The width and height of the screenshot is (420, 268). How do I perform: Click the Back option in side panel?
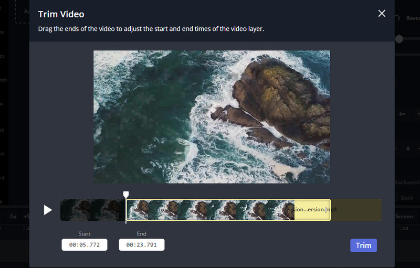pos(407,198)
